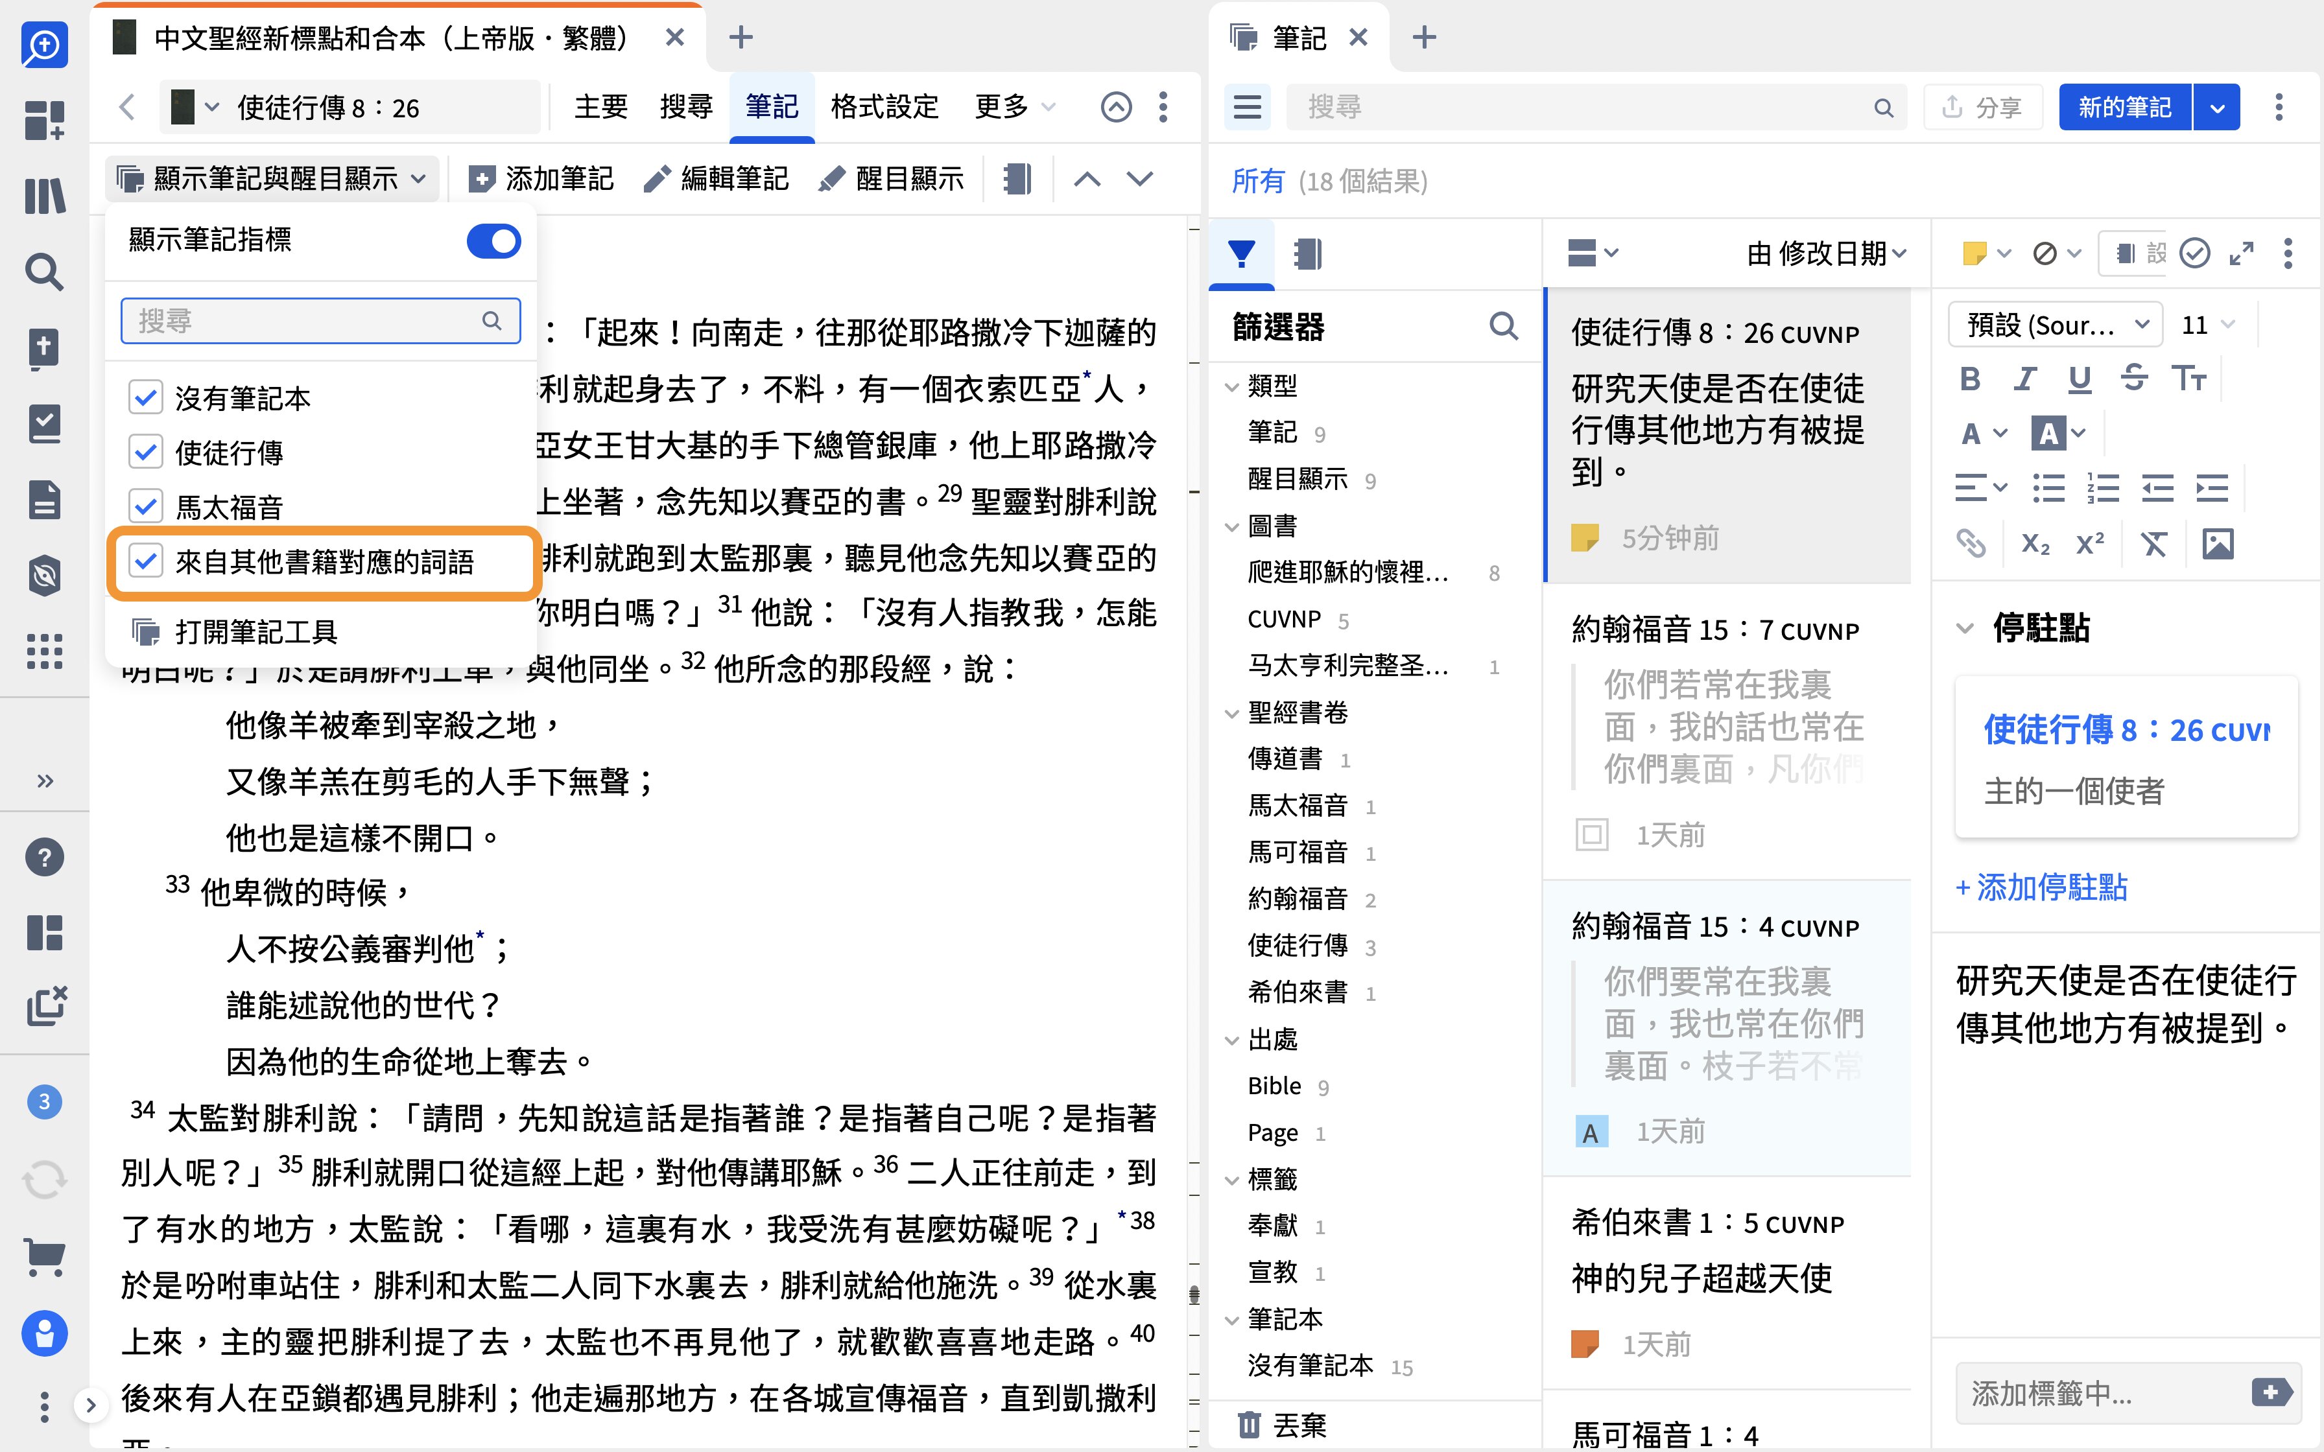Open the 使徒行傳 8：26 CUVNP anchor link
Image resolution: width=2324 pixels, height=1452 pixels.
click(2126, 730)
